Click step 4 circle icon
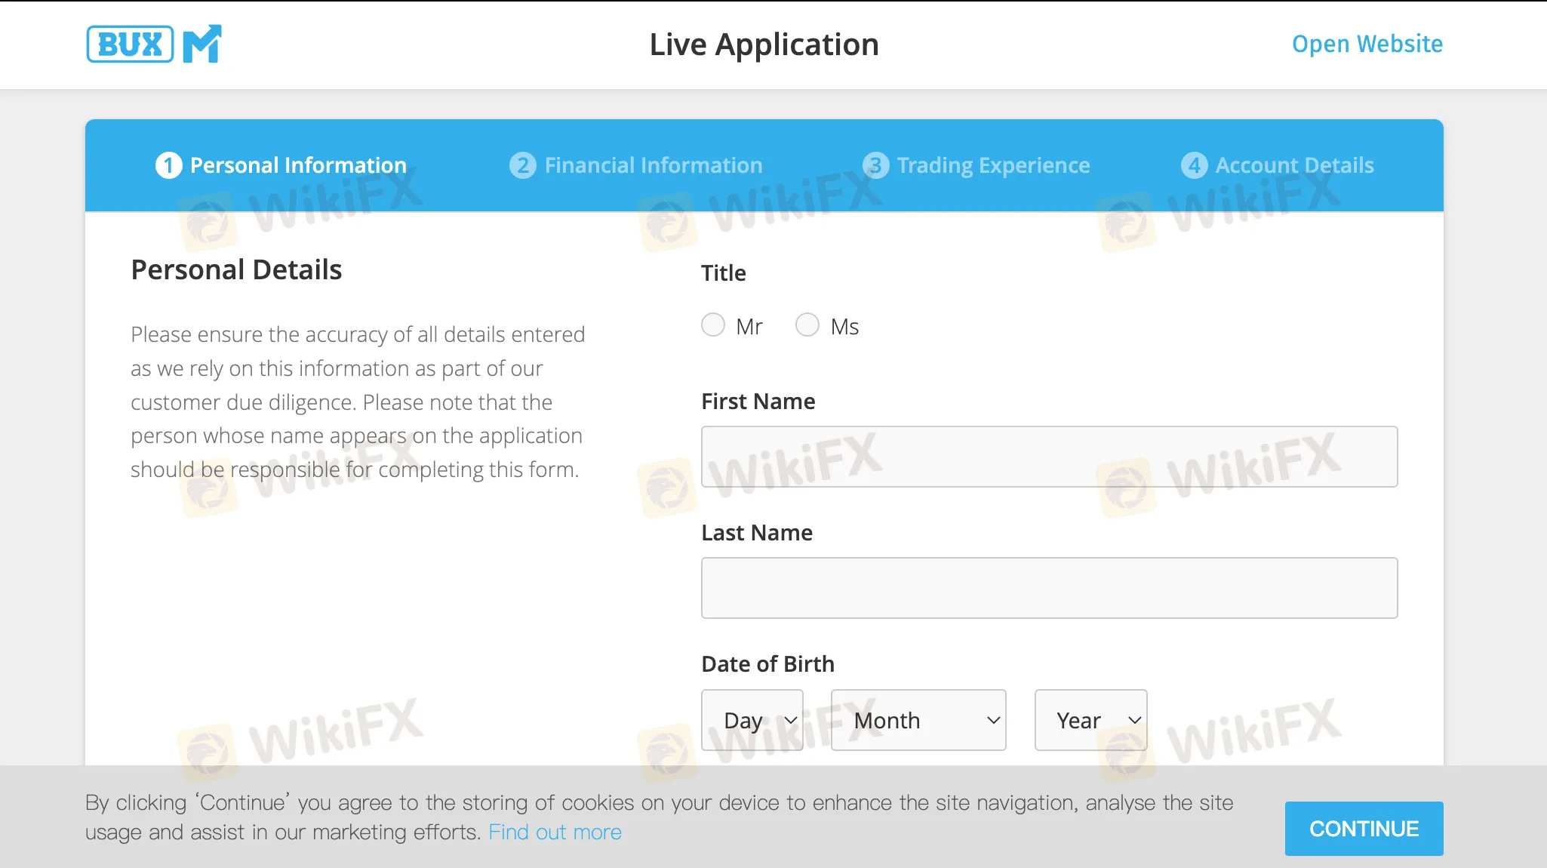This screenshot has width=1547, height=868. click(x=1194, y=165)
